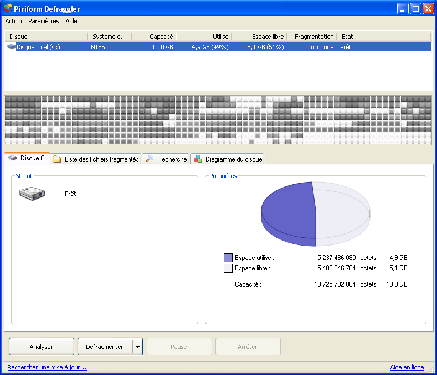Screen dimensions: 437x375
Task: Switch to the Recherche tab
Action: (x=166, y=159)
